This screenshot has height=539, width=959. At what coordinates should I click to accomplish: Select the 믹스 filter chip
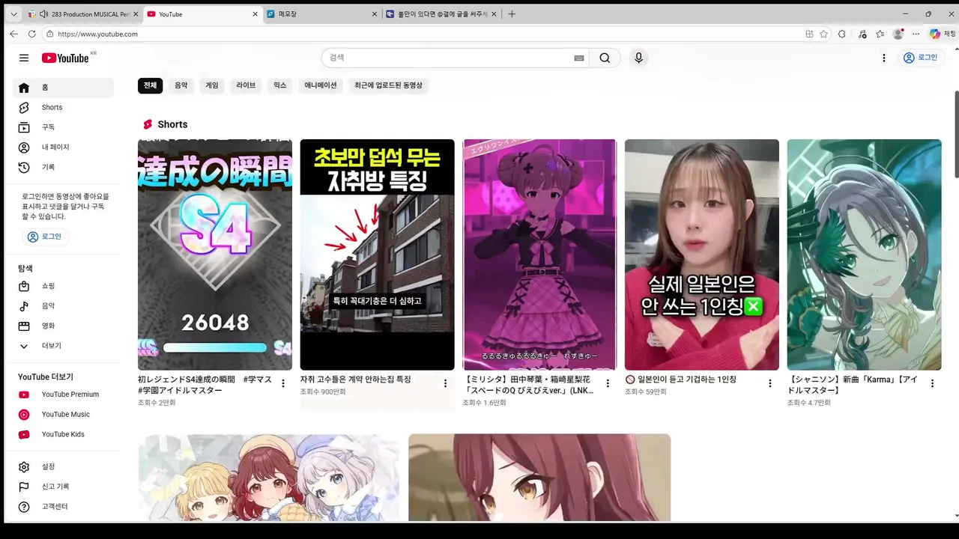coord(280,85)
